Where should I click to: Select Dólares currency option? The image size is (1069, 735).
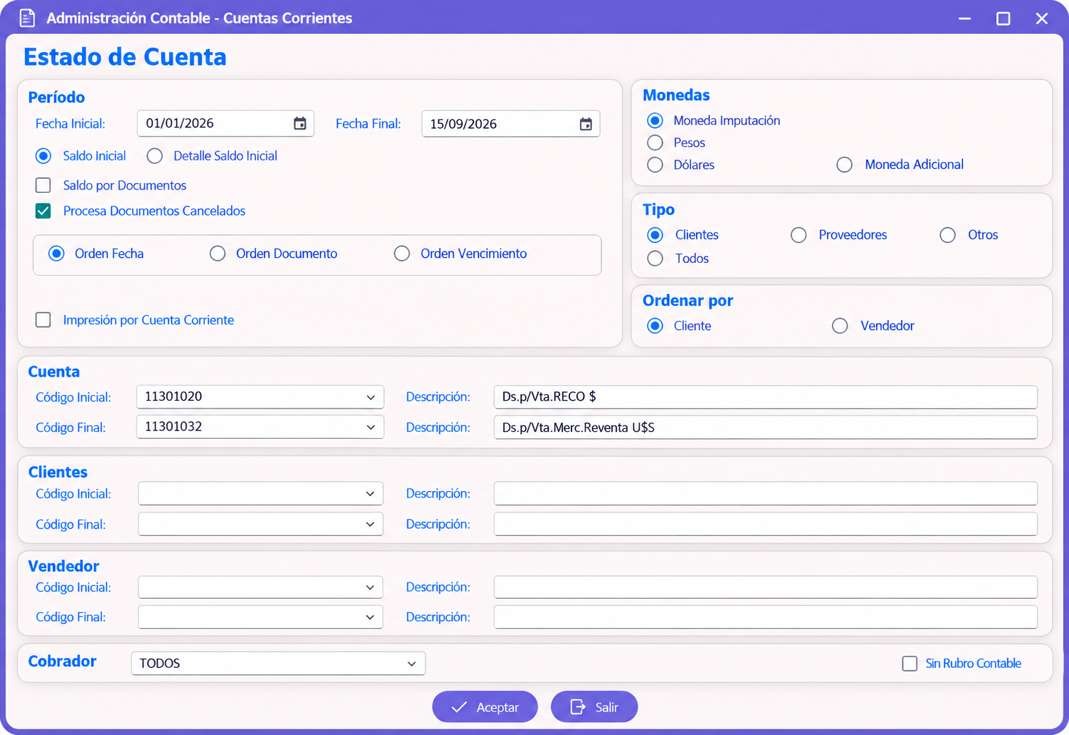[x=655, y=165]
